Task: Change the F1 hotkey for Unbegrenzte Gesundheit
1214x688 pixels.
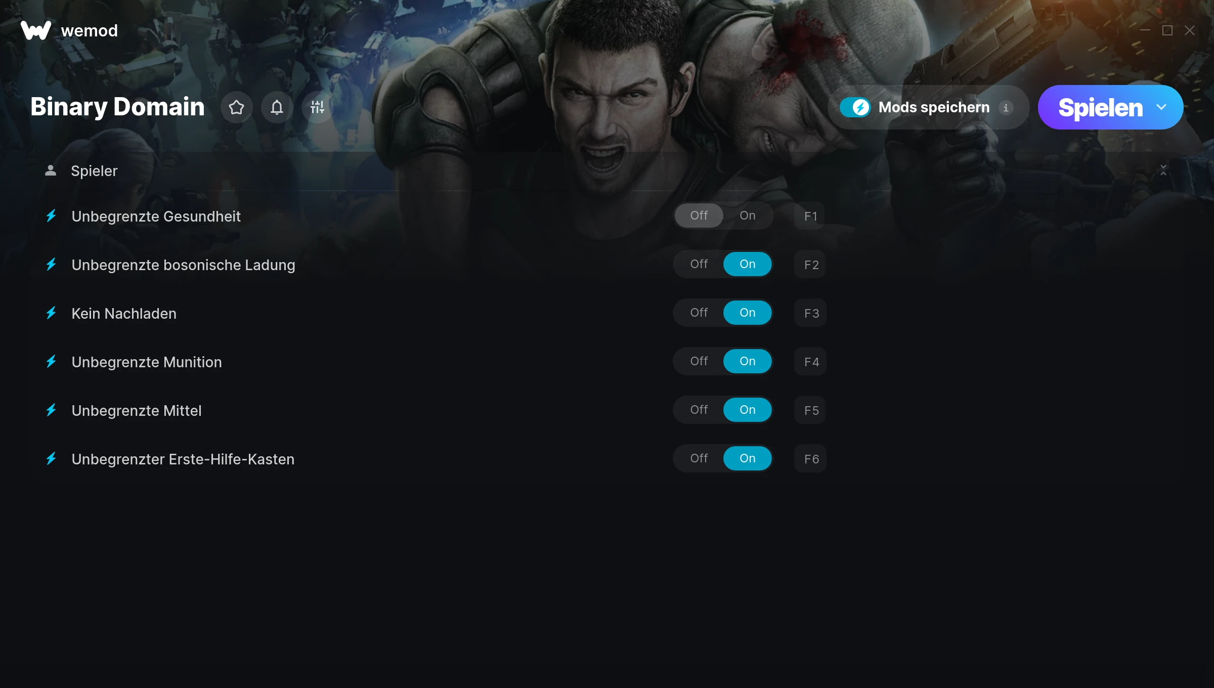Action: pos(810,216)
